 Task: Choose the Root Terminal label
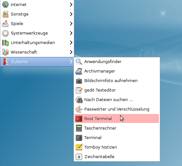click(98, 119)
